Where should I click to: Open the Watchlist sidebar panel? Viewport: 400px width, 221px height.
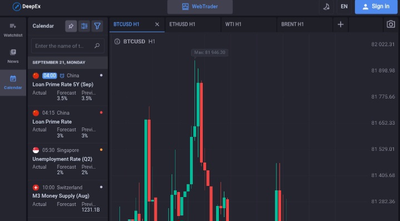(x=13, y=31)
